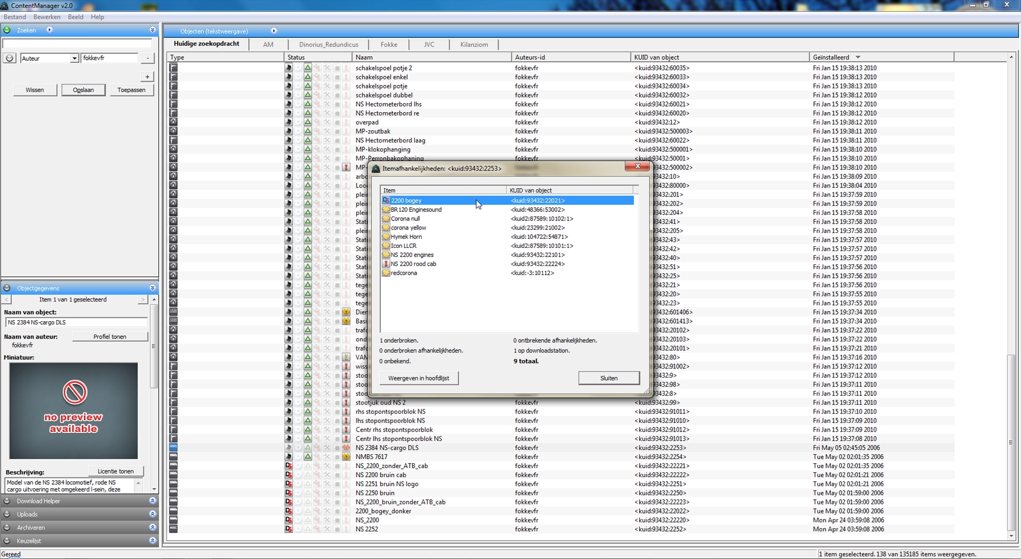This screenshot has height=559, width=1021.
Task: Toggle the round filter button left of Auteur
Action: coord(9,58)
